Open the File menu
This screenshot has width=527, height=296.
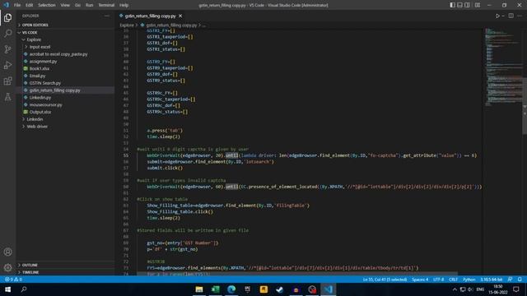pos(17,5)
